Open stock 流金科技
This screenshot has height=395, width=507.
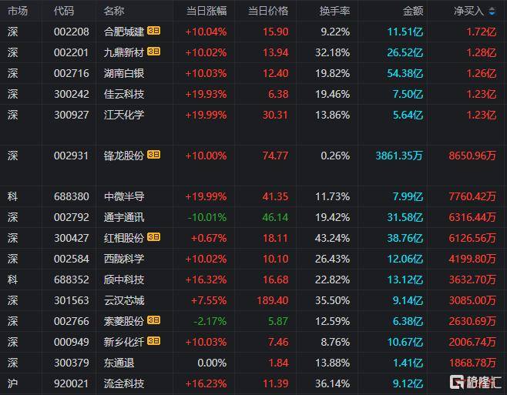(x=123, y=382)
